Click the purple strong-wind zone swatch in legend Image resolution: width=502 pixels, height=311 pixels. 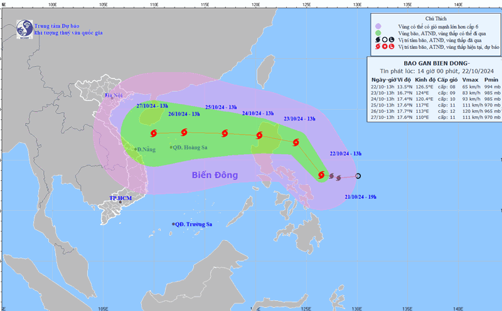(x=378, y=26)
